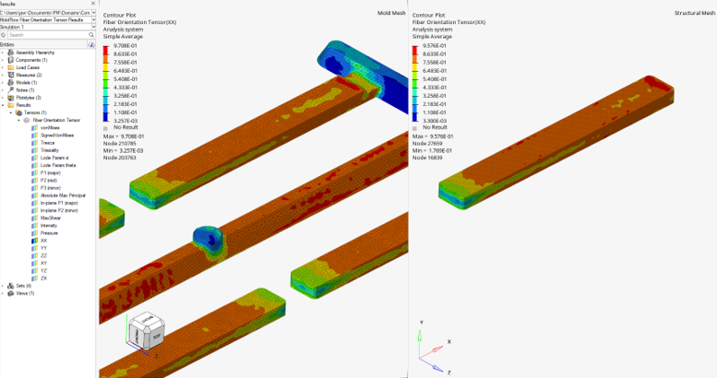This screenshot has height=378, width=717.
Task: Select the Pressure result
Action: coord(49,233)
